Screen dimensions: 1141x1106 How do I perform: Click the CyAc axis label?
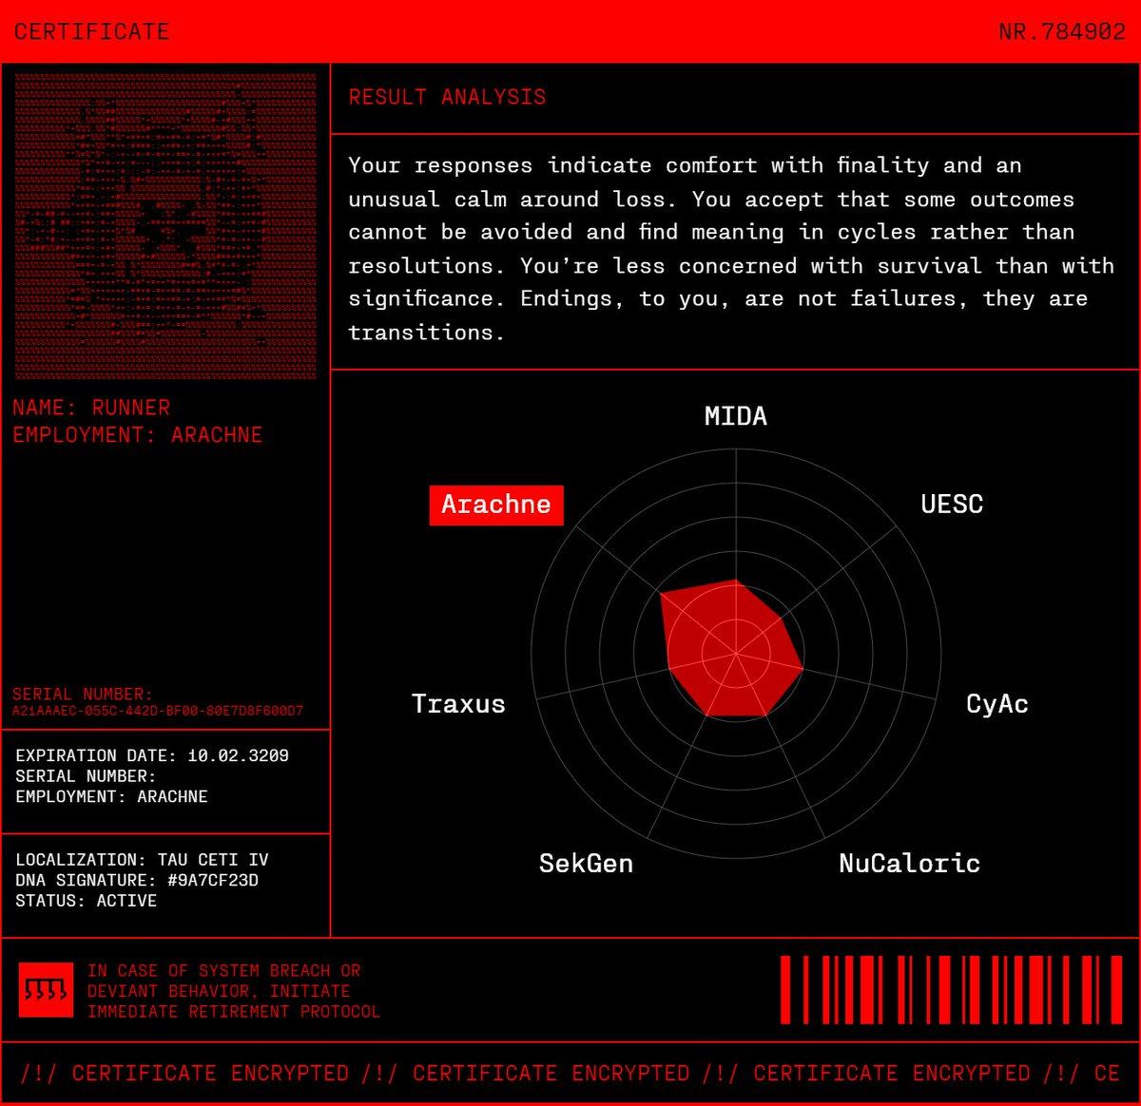[x=997, y=704]
